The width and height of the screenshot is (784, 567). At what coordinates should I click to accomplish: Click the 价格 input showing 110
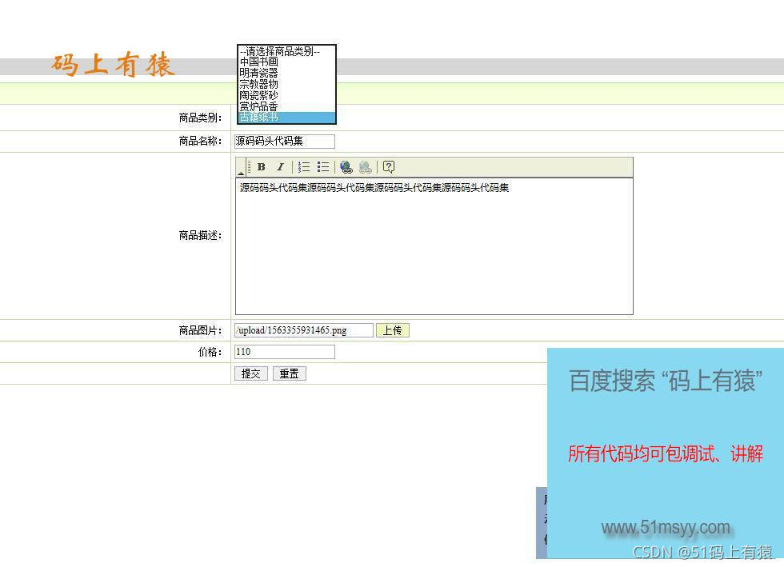pos(283,351)
